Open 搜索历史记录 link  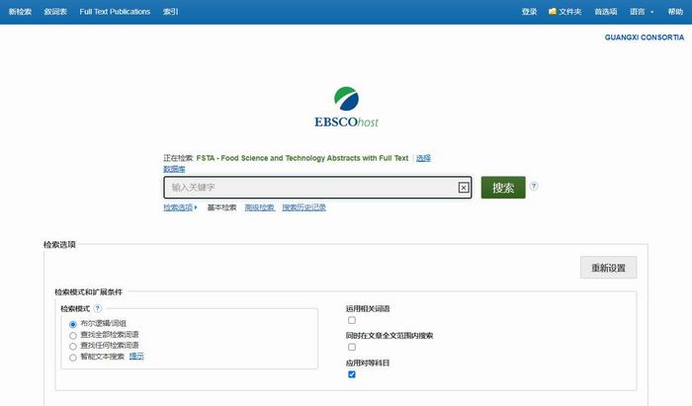(x=304, y=207)
